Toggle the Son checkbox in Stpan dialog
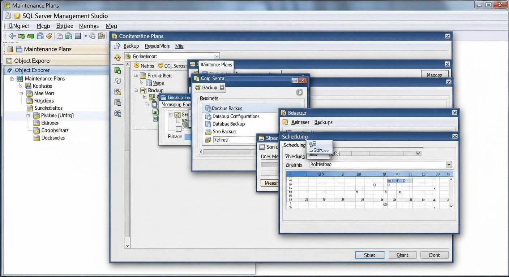The width and height of the screenshot is (509, 277). 262,147
